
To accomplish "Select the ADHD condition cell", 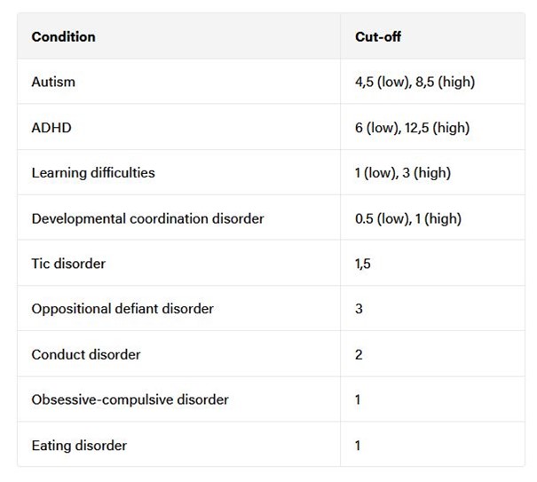I will pyautogui.click(x=51, y=127).
